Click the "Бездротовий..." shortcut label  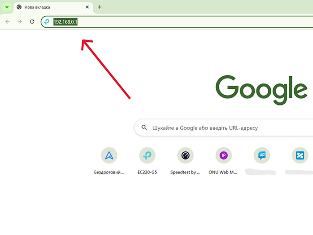(x=109, y=172)
